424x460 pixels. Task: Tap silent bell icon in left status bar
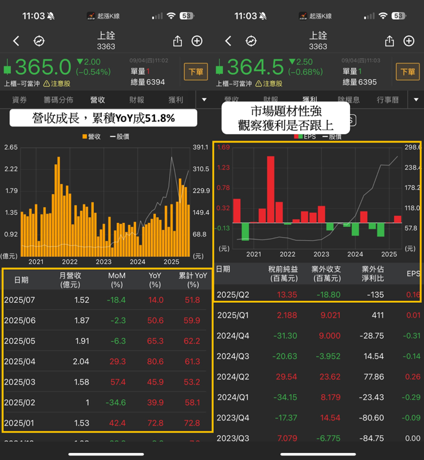click(x=50, y=16)
